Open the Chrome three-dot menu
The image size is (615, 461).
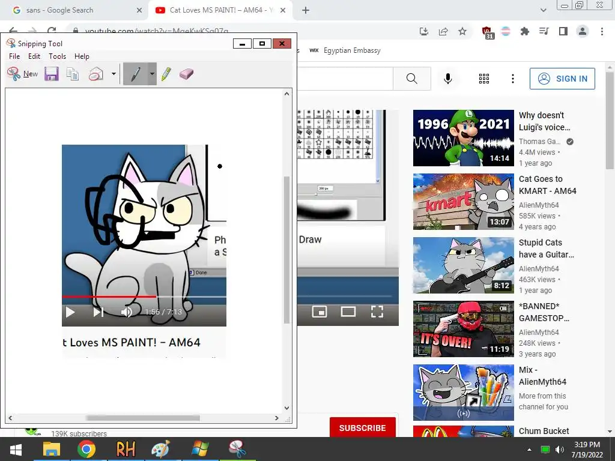(602, 31)
